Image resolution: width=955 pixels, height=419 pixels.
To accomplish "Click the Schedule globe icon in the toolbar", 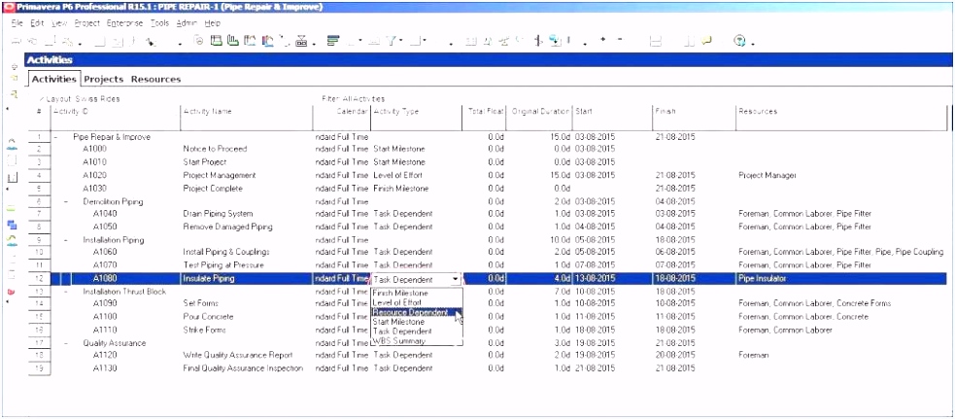I will pyautogui.click(x=555, y=41).
